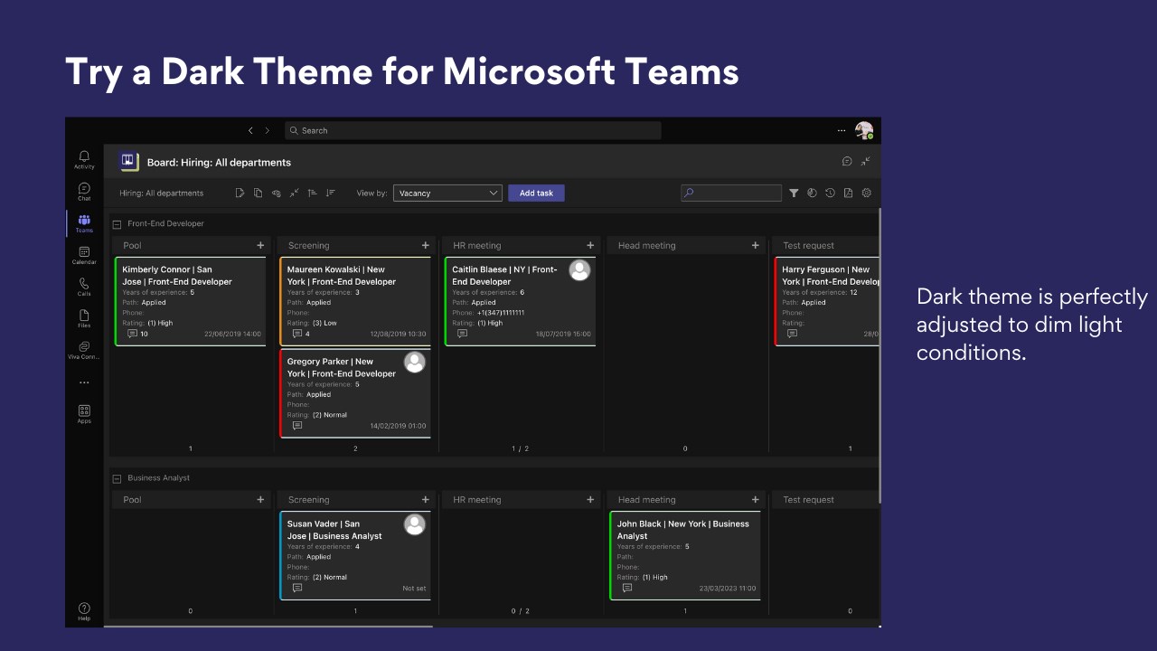
Task: Click the board search field with magnifier
Action: 731,193
